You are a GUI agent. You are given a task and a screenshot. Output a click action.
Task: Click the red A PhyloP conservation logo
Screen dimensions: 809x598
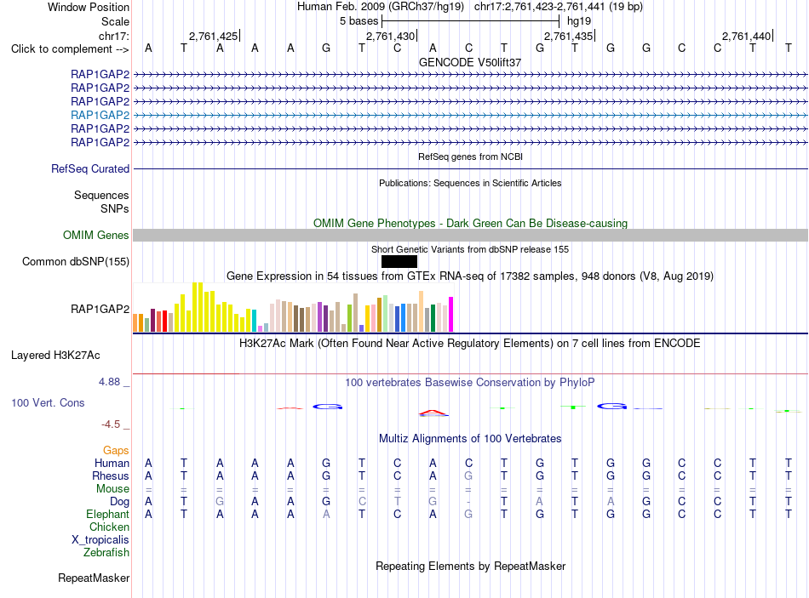pos(433,413)
